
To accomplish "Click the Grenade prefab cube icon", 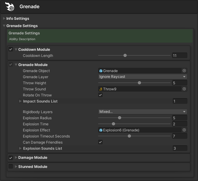I will click(101, 71).
